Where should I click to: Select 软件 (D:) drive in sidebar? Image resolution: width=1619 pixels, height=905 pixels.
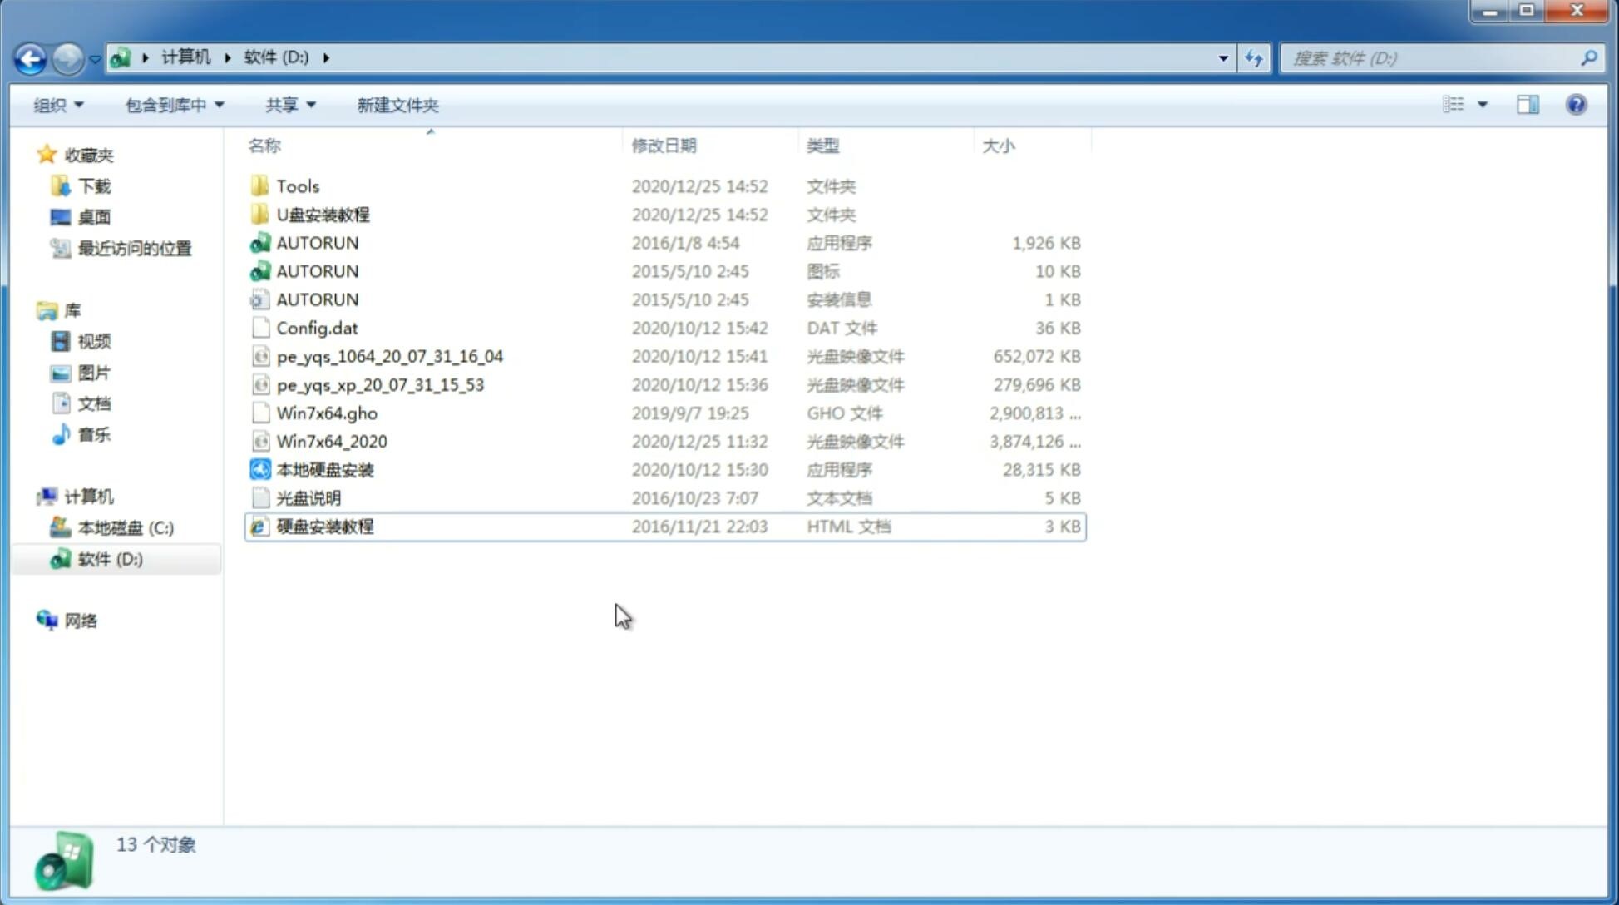(109, 558)
